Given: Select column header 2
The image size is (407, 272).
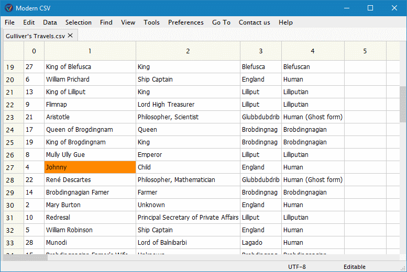Looking at the screenshot, I should [188, 51].
